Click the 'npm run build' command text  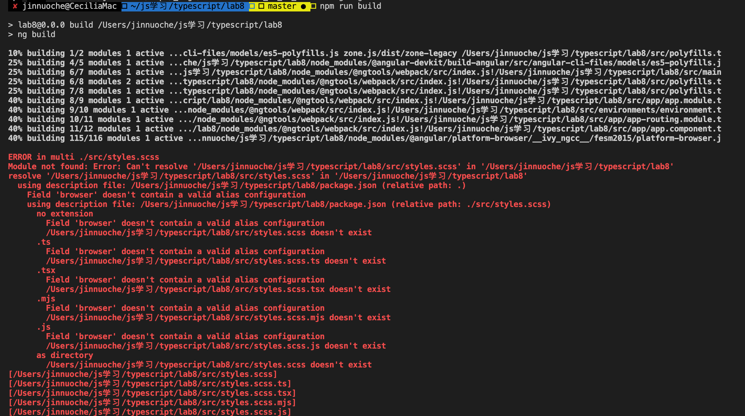(x=351, y=6)
